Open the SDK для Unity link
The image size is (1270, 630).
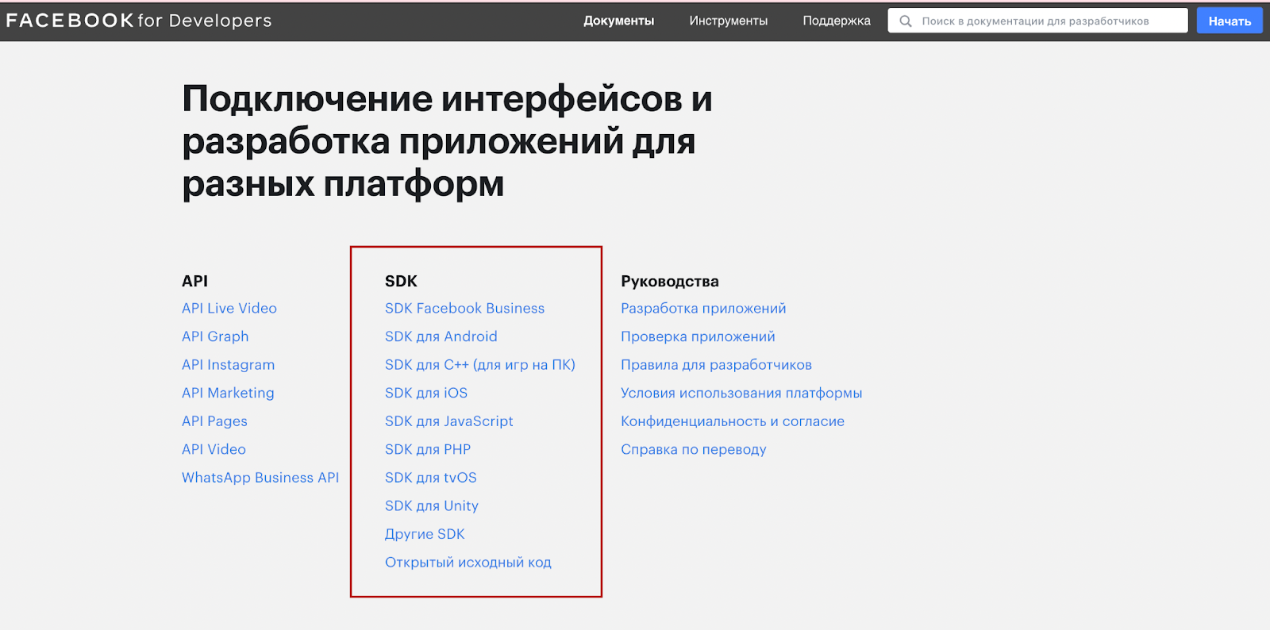pyautogui.click(x=432, y=505)
